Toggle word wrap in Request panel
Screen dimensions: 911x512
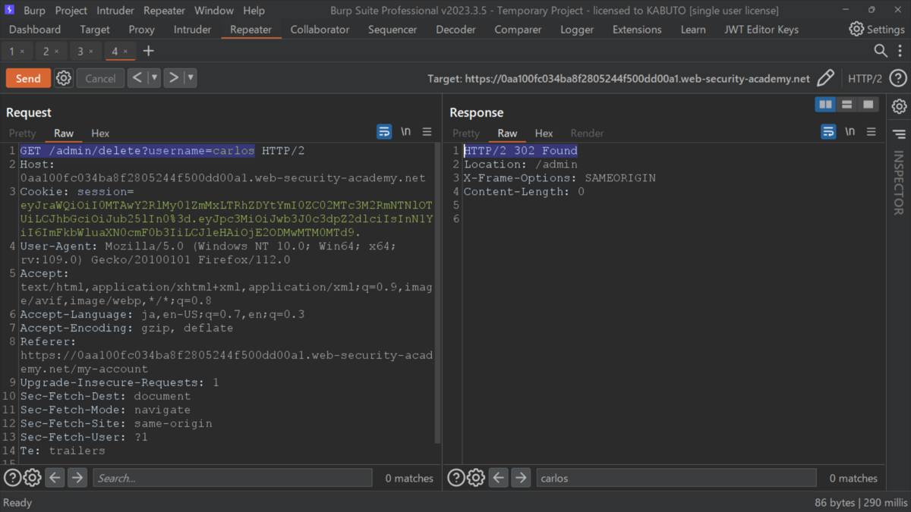384,132
